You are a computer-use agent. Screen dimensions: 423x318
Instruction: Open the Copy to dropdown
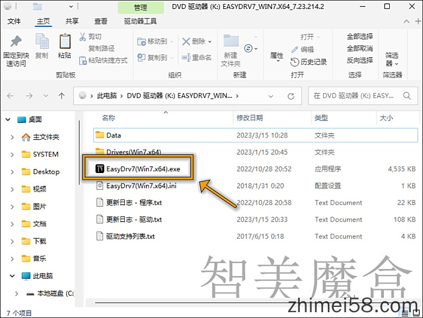155,58
